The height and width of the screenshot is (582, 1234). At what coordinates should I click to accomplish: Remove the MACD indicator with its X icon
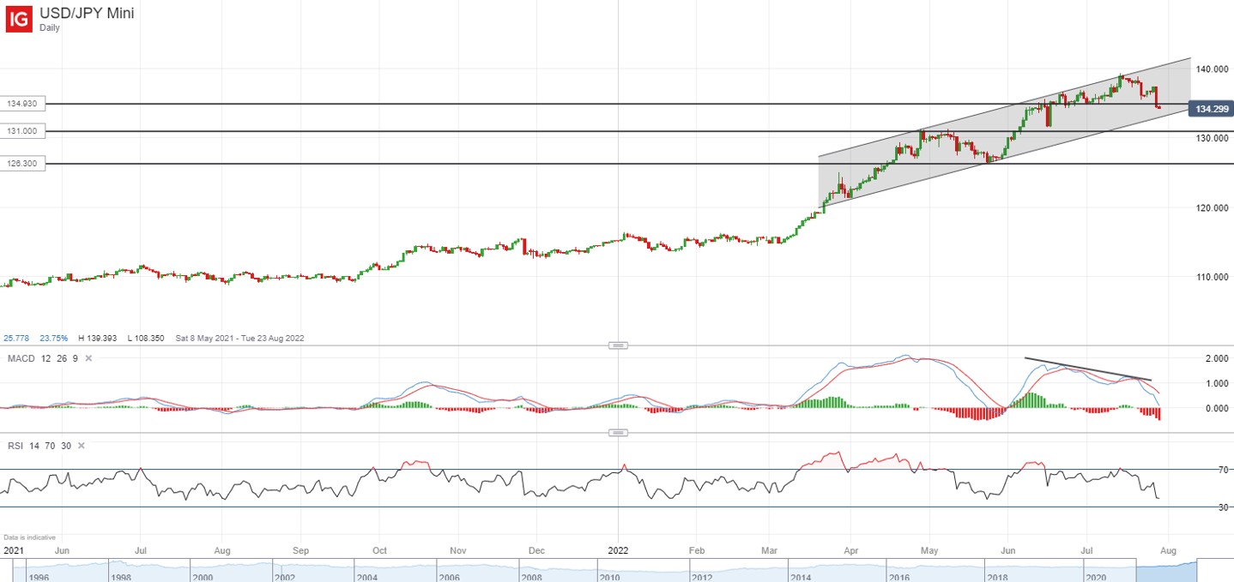88,357
